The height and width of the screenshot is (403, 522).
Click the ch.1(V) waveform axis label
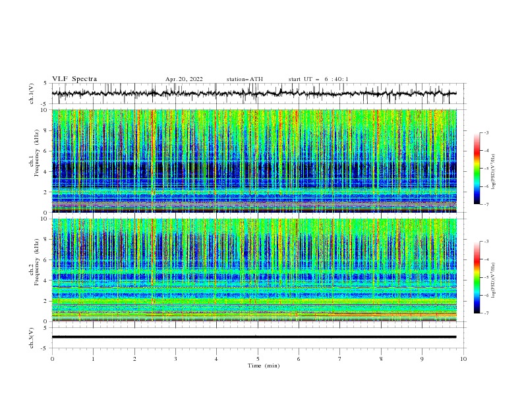[x=32, y=94]
